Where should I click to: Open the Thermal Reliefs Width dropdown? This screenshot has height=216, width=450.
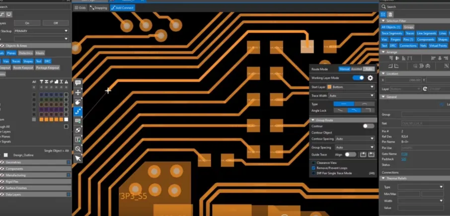point(421,201)
